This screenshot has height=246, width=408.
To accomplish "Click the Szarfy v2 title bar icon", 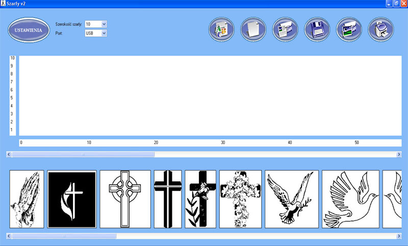I will click(3, 4).
